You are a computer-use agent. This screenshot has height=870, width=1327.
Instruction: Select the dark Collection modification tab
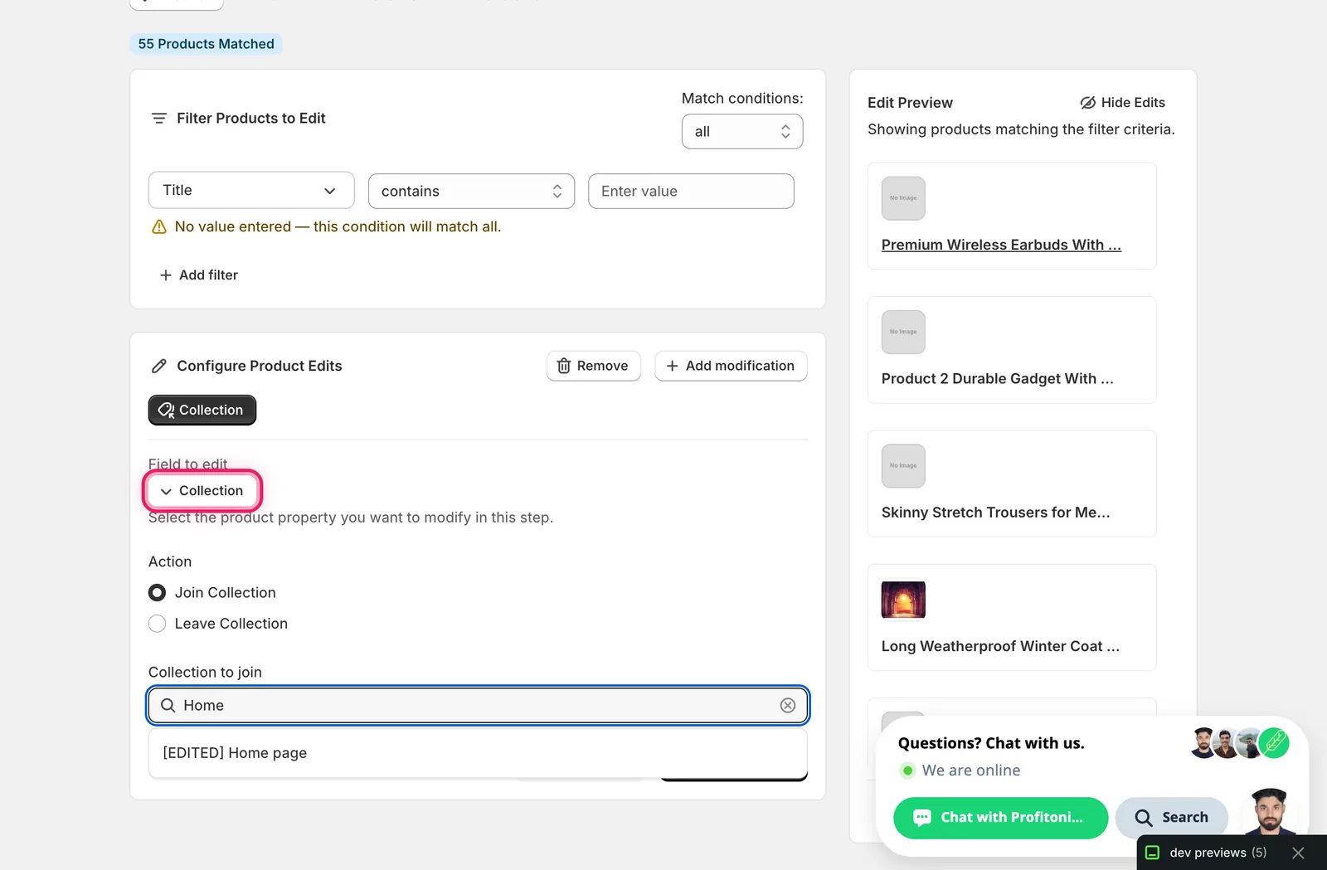coord(202,410)
